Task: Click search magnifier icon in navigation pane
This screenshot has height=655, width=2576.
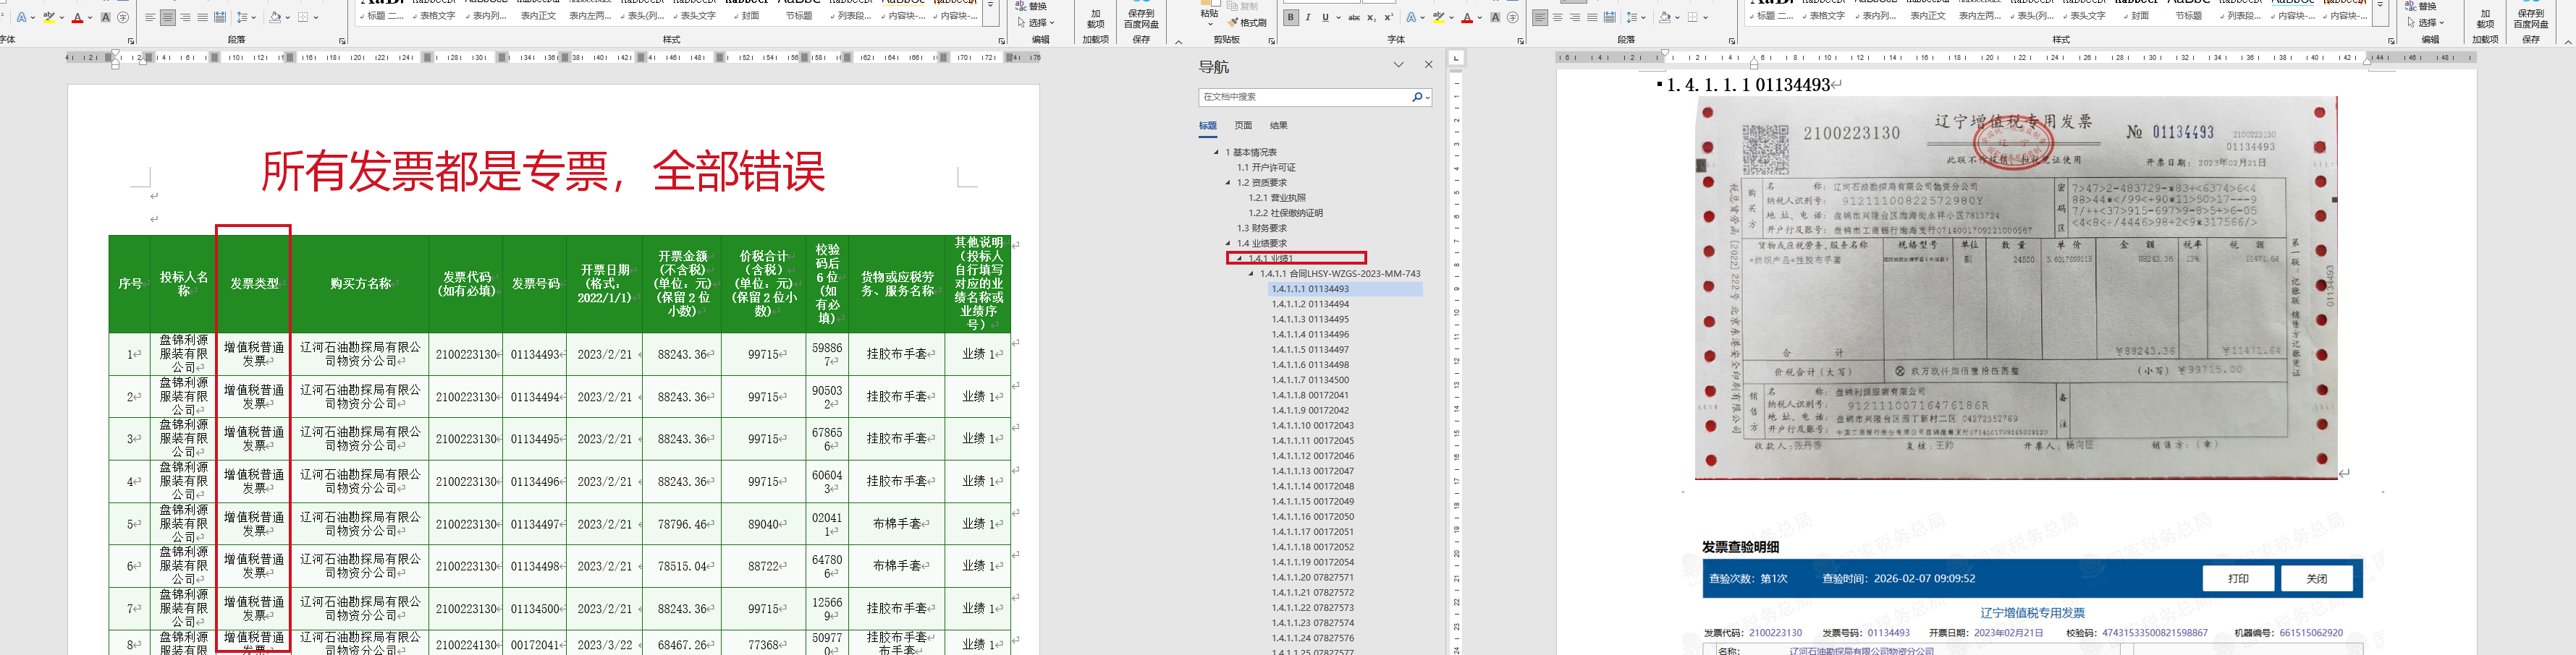Action: click(x=1417, y=97)
